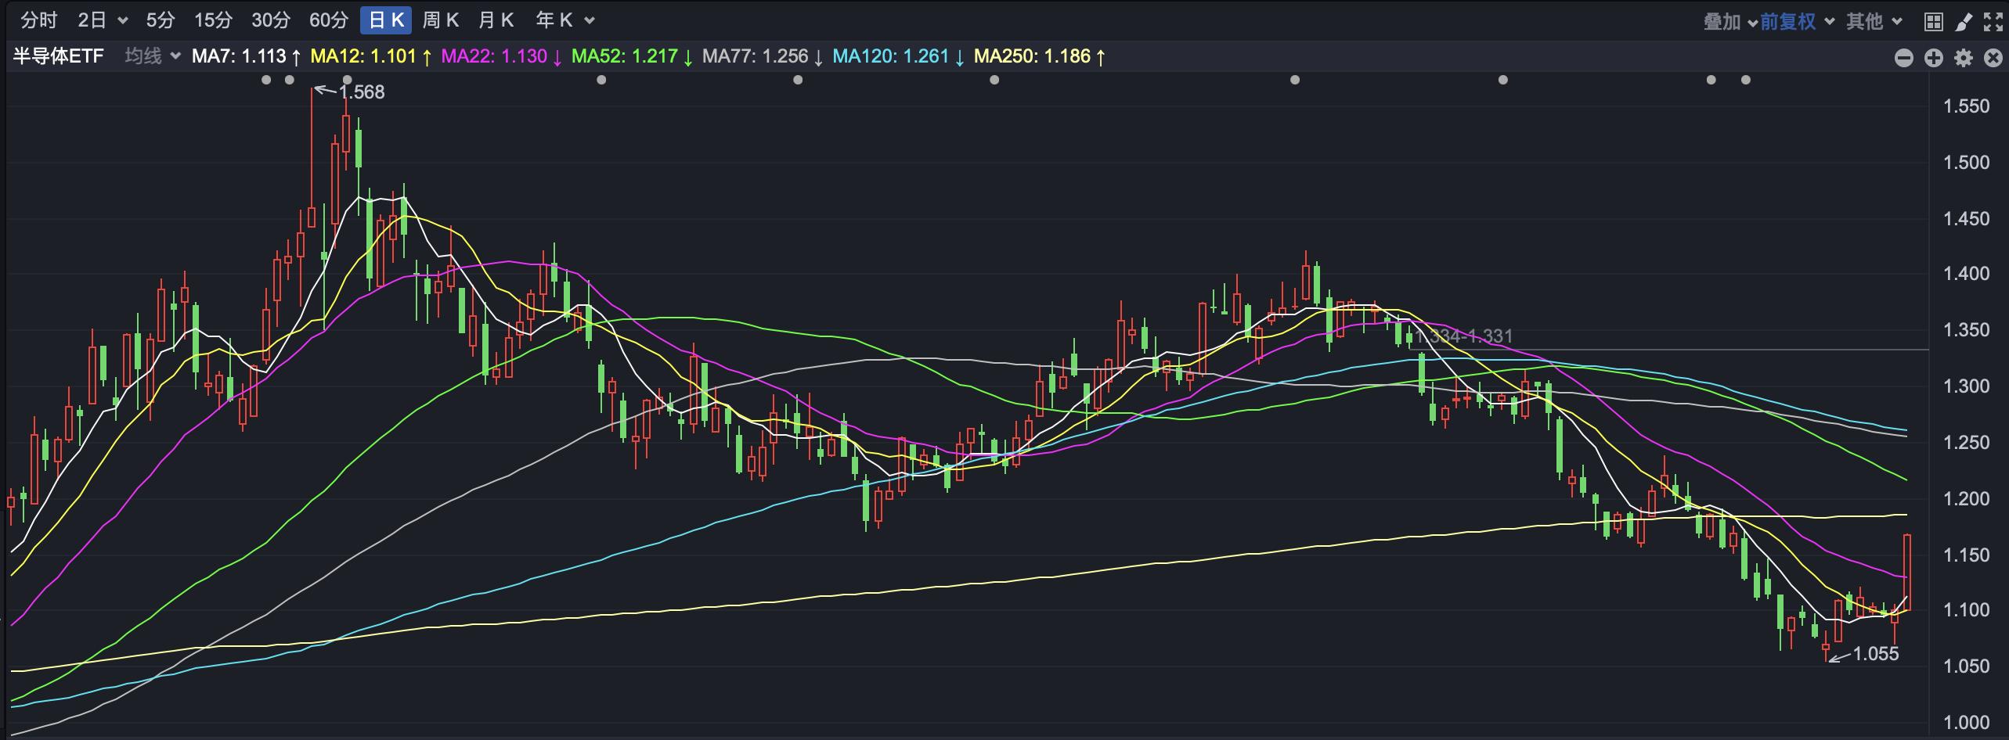Click the 1.550 price axis label
This screenshot has width=2009, height=740.
point(1966,106)
